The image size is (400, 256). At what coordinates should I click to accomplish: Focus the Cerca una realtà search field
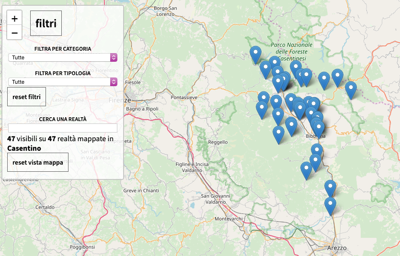[x=62, y=128]
